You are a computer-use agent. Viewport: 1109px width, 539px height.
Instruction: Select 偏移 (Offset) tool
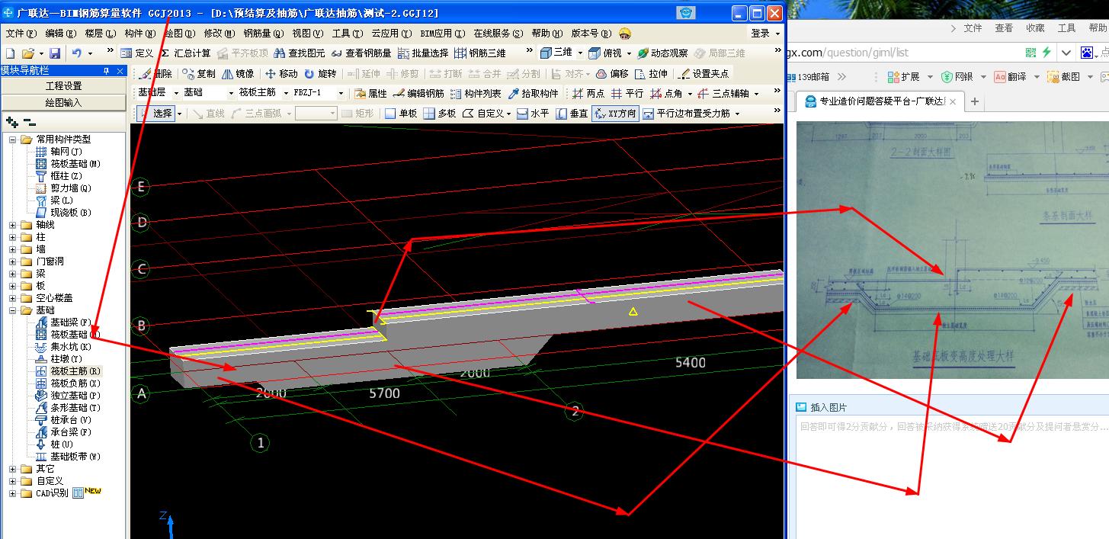point(612,74)
